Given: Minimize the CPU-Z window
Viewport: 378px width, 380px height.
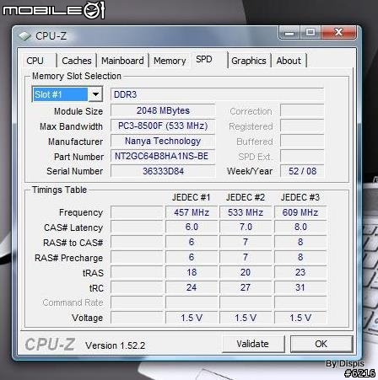Looking at the screenshot, I should [x=289, y=33].
